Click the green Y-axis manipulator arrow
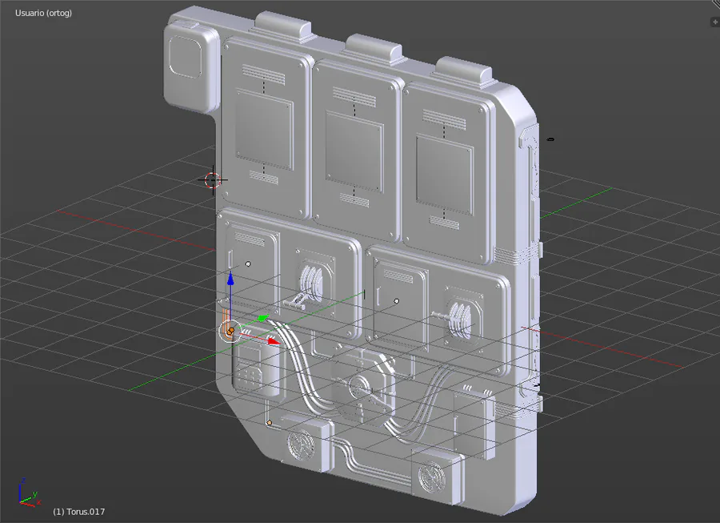This screenshot has height=523, width=720. 263,318
